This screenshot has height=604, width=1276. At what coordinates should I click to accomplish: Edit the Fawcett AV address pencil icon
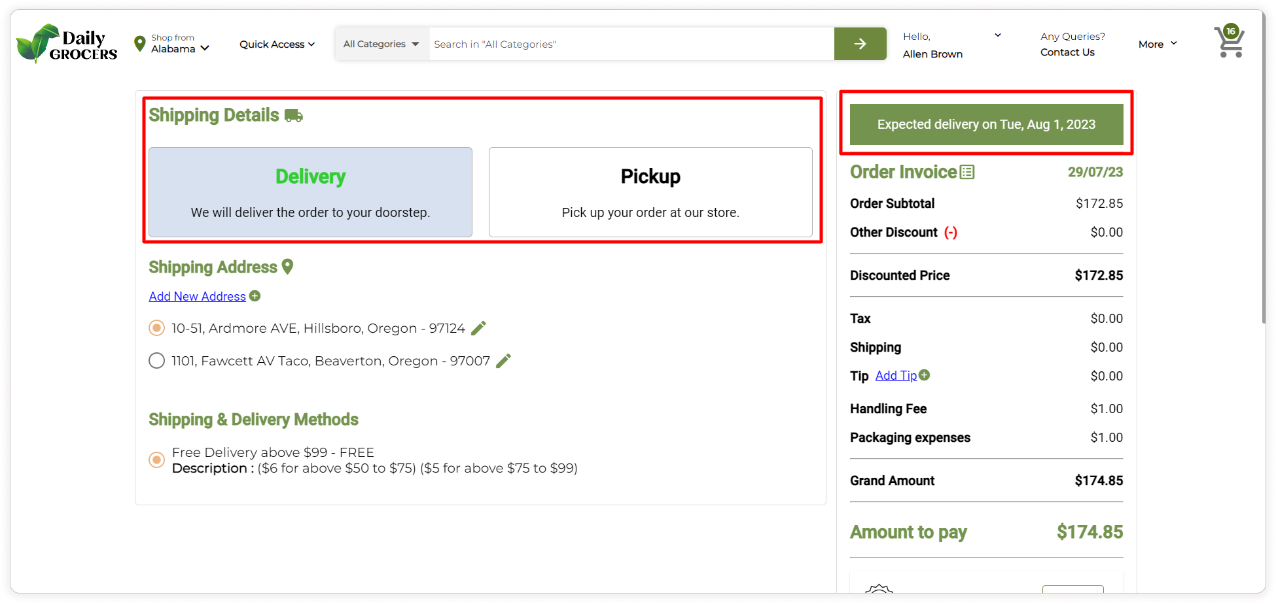(x=503, y=361)
